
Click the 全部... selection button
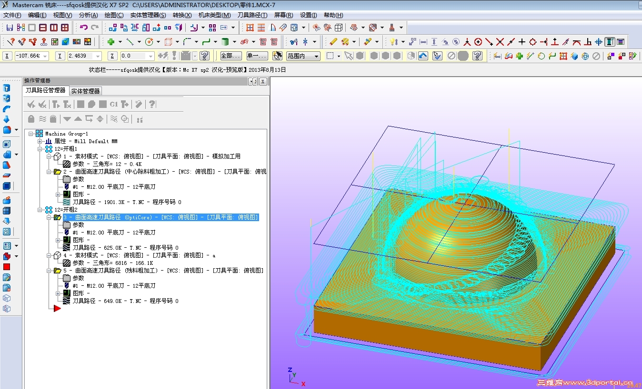click(231, 56)
